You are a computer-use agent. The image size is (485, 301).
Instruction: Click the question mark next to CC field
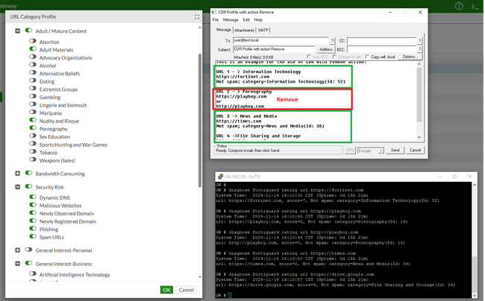point(418,41)
